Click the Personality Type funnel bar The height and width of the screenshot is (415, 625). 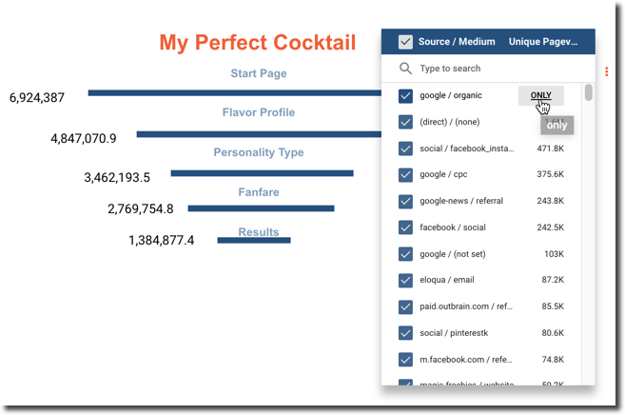262,173
